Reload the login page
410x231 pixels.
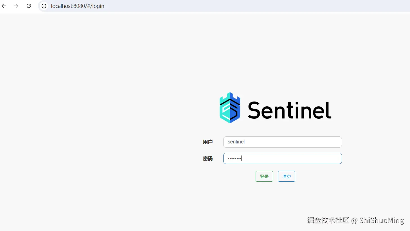point(29,6)
